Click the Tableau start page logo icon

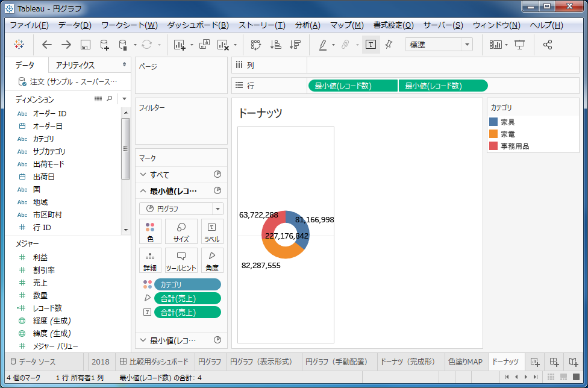pos(19,45)
